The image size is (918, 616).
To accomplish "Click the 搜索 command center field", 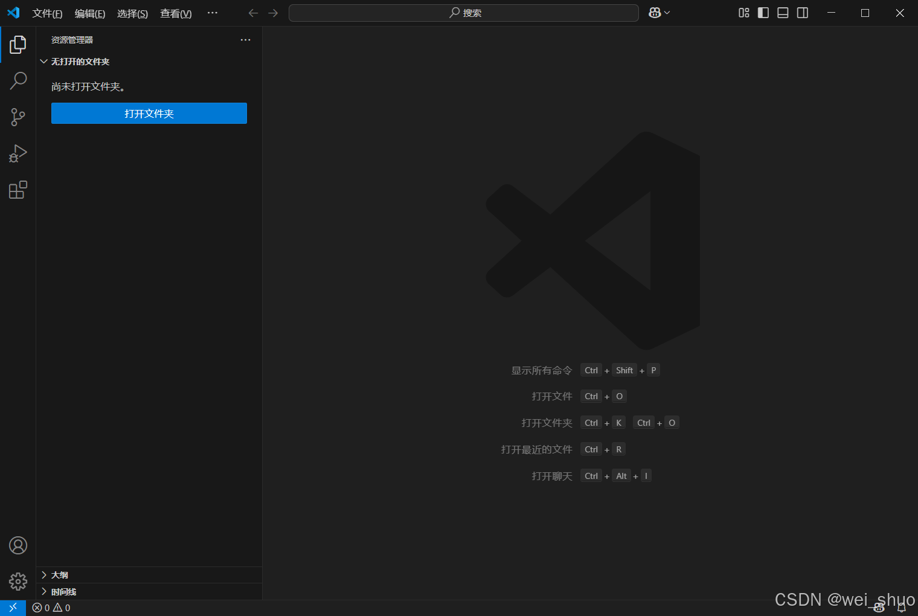I will click(x=464, y=13).
